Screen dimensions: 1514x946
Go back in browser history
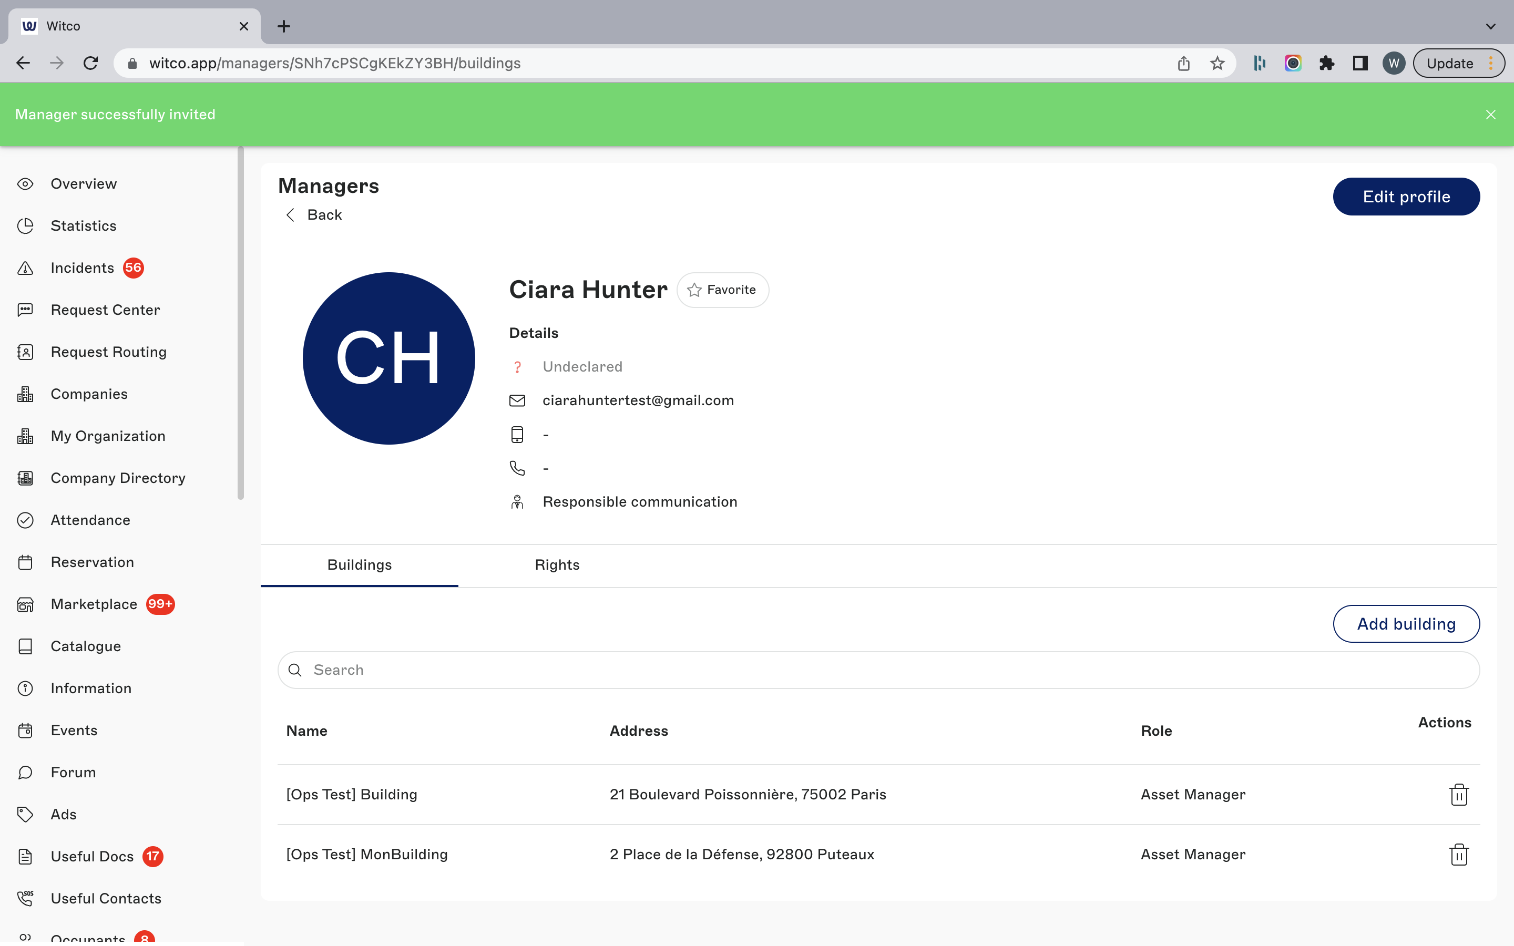[x=23, y=63]
